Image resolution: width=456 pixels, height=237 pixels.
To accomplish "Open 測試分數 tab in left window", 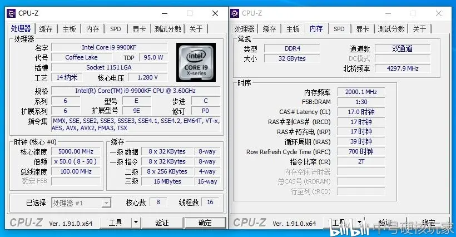I will coord(168,29).
